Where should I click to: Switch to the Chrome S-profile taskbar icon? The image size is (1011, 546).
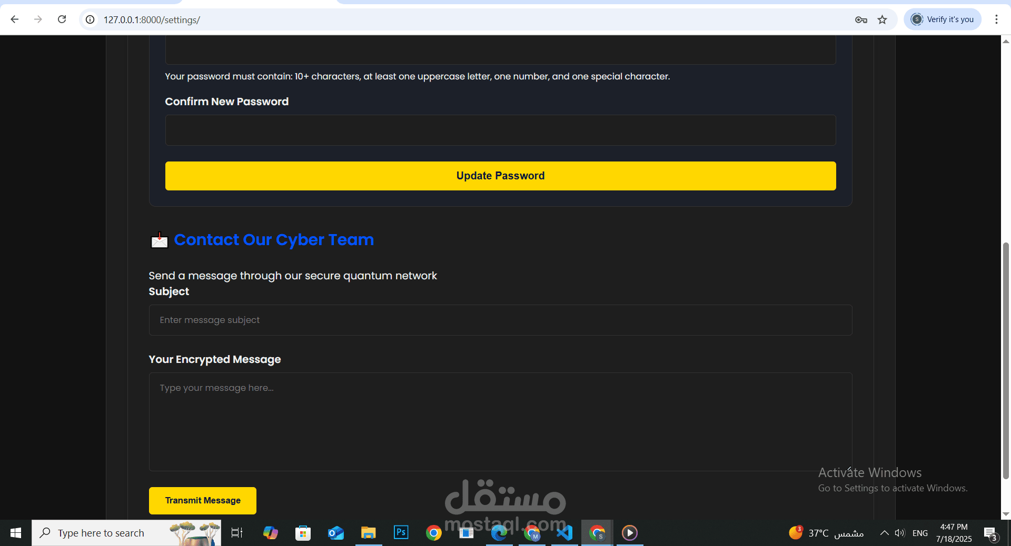pyautogui.click(x=597, y=533)
